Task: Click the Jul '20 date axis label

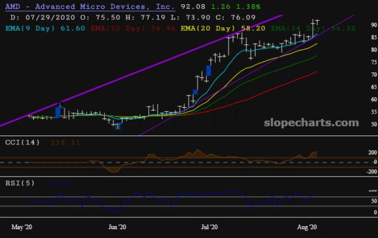Action: click(x=209, y=227)
